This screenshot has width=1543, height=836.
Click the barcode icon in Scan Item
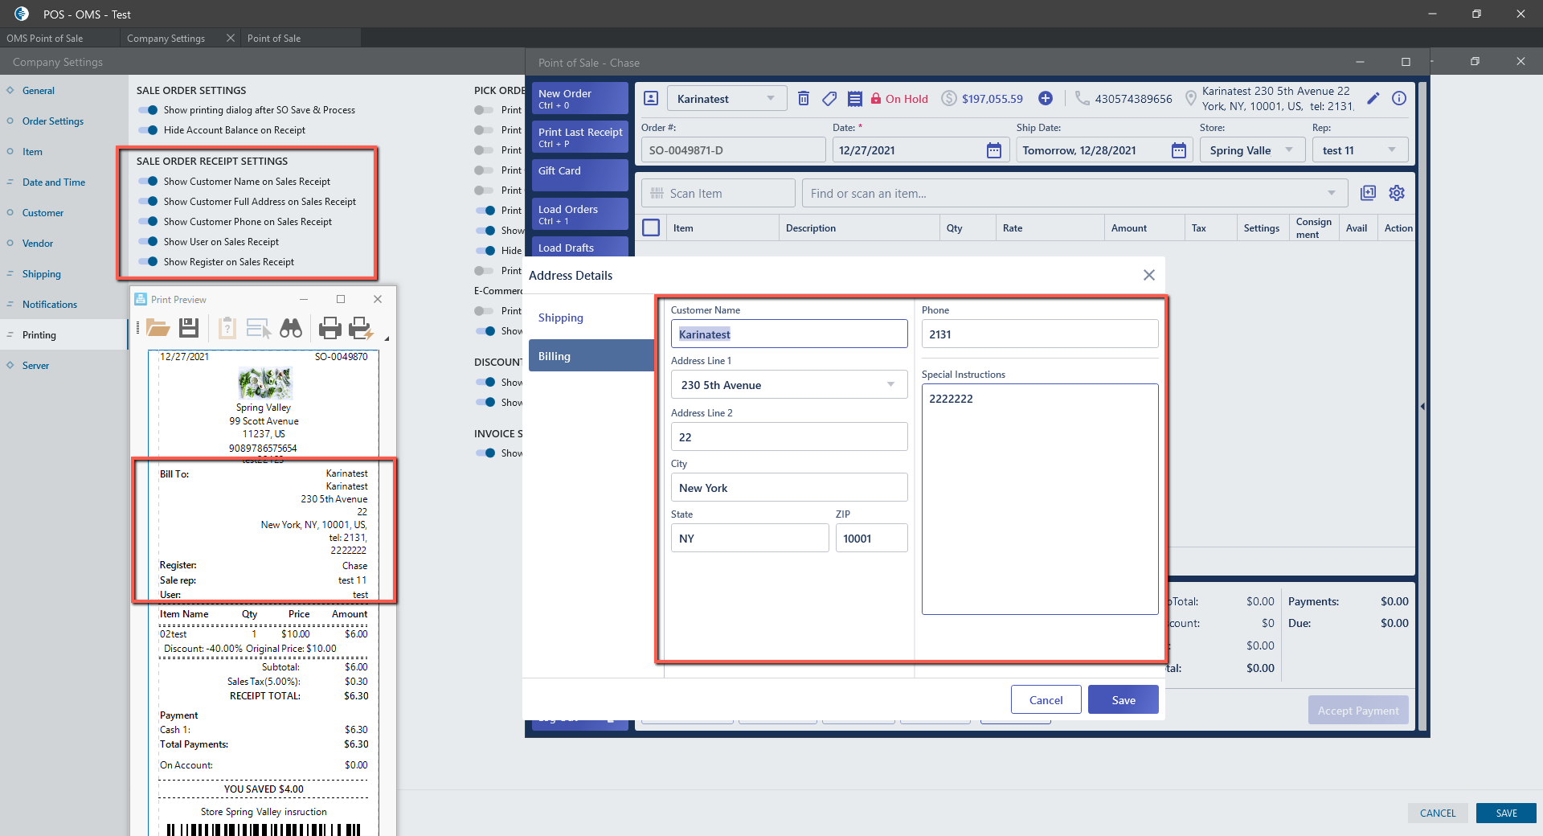(657, 193)
